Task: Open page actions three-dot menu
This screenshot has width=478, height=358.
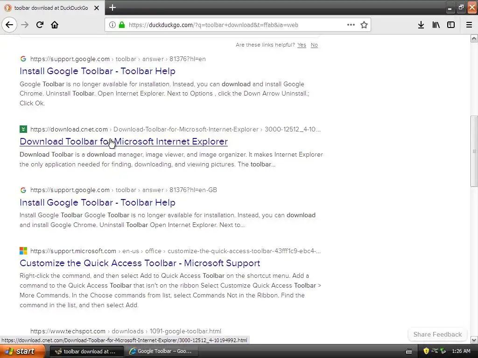Action: coord(351,25)
